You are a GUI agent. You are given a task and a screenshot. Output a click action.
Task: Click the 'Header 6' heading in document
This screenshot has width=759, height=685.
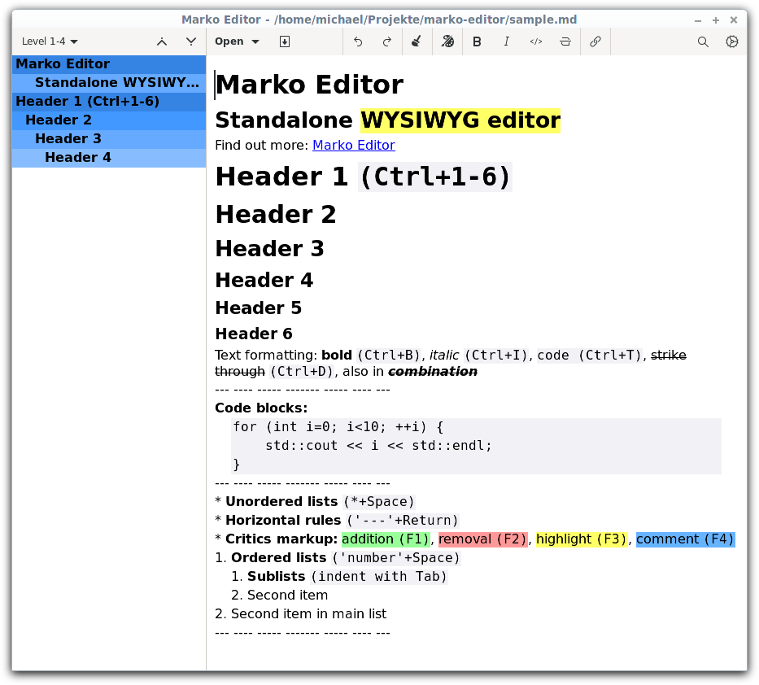pos(254,334)
